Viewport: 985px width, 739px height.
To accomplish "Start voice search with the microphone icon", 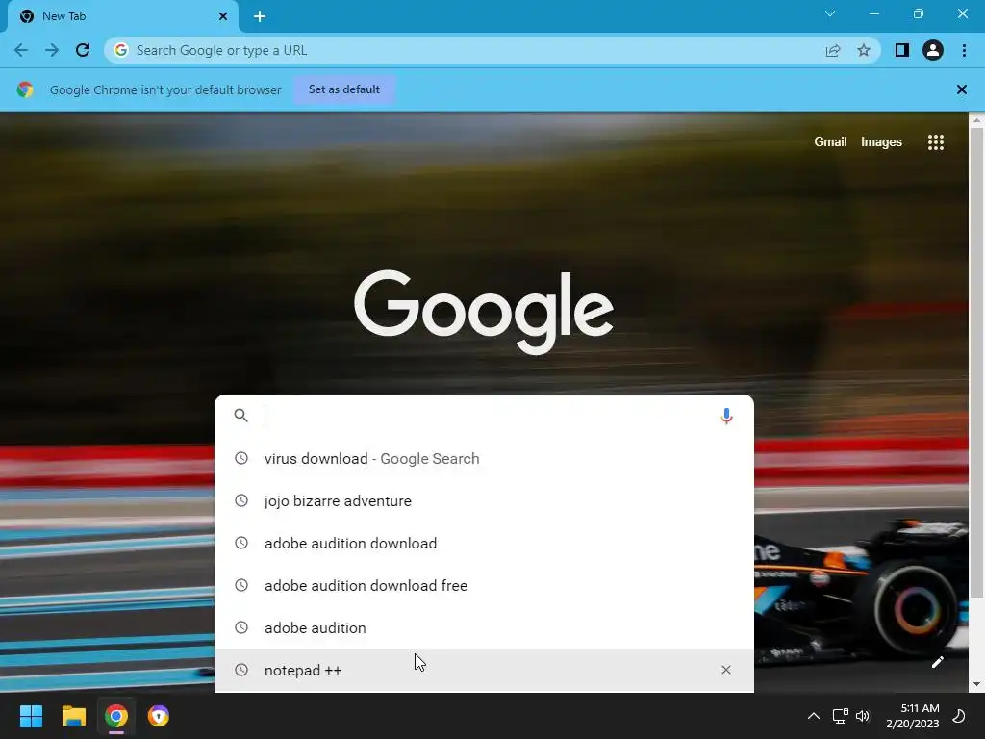I will coord(726,416).
